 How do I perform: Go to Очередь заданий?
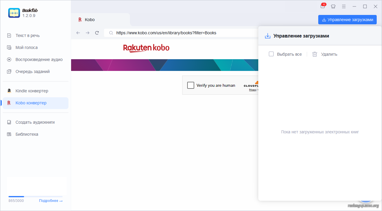coord(32,72)
